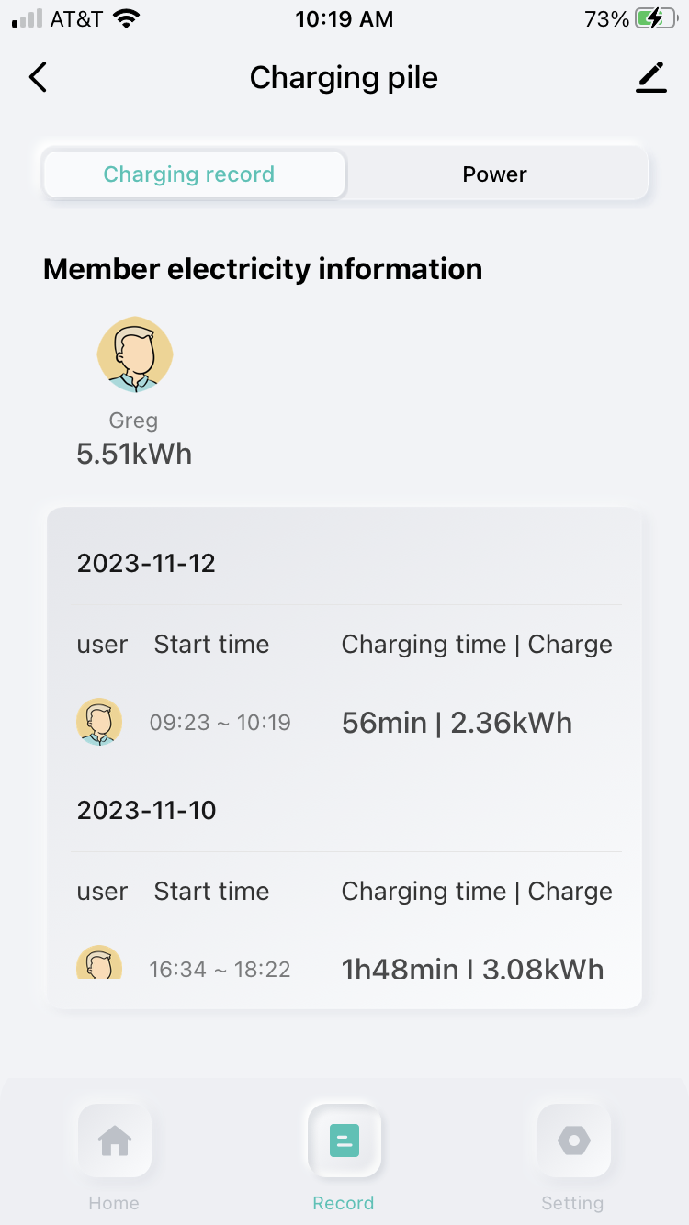
Task: Switch to the Power tab
Action: coord(495,174)
